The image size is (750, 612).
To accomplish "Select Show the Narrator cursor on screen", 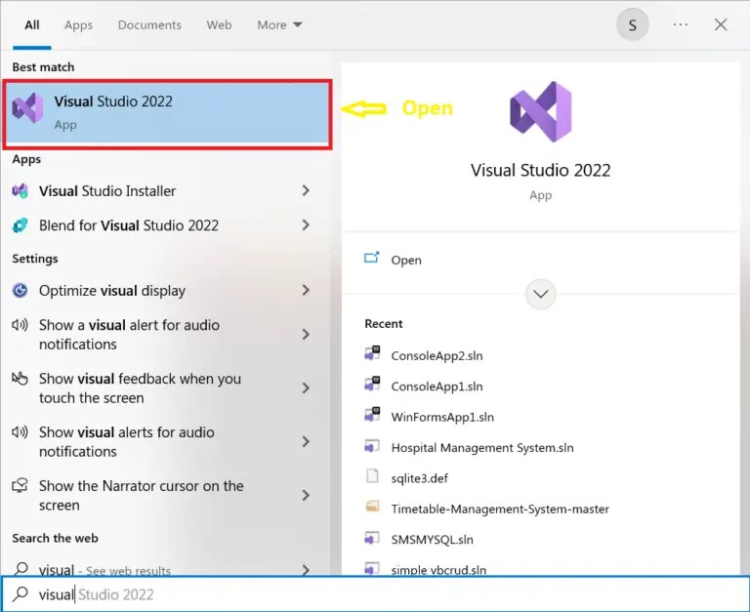I will pyautogui.click(x=141, y=495).
